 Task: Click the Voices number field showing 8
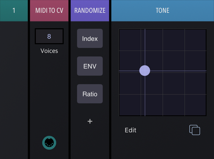(x=49, y=36)
